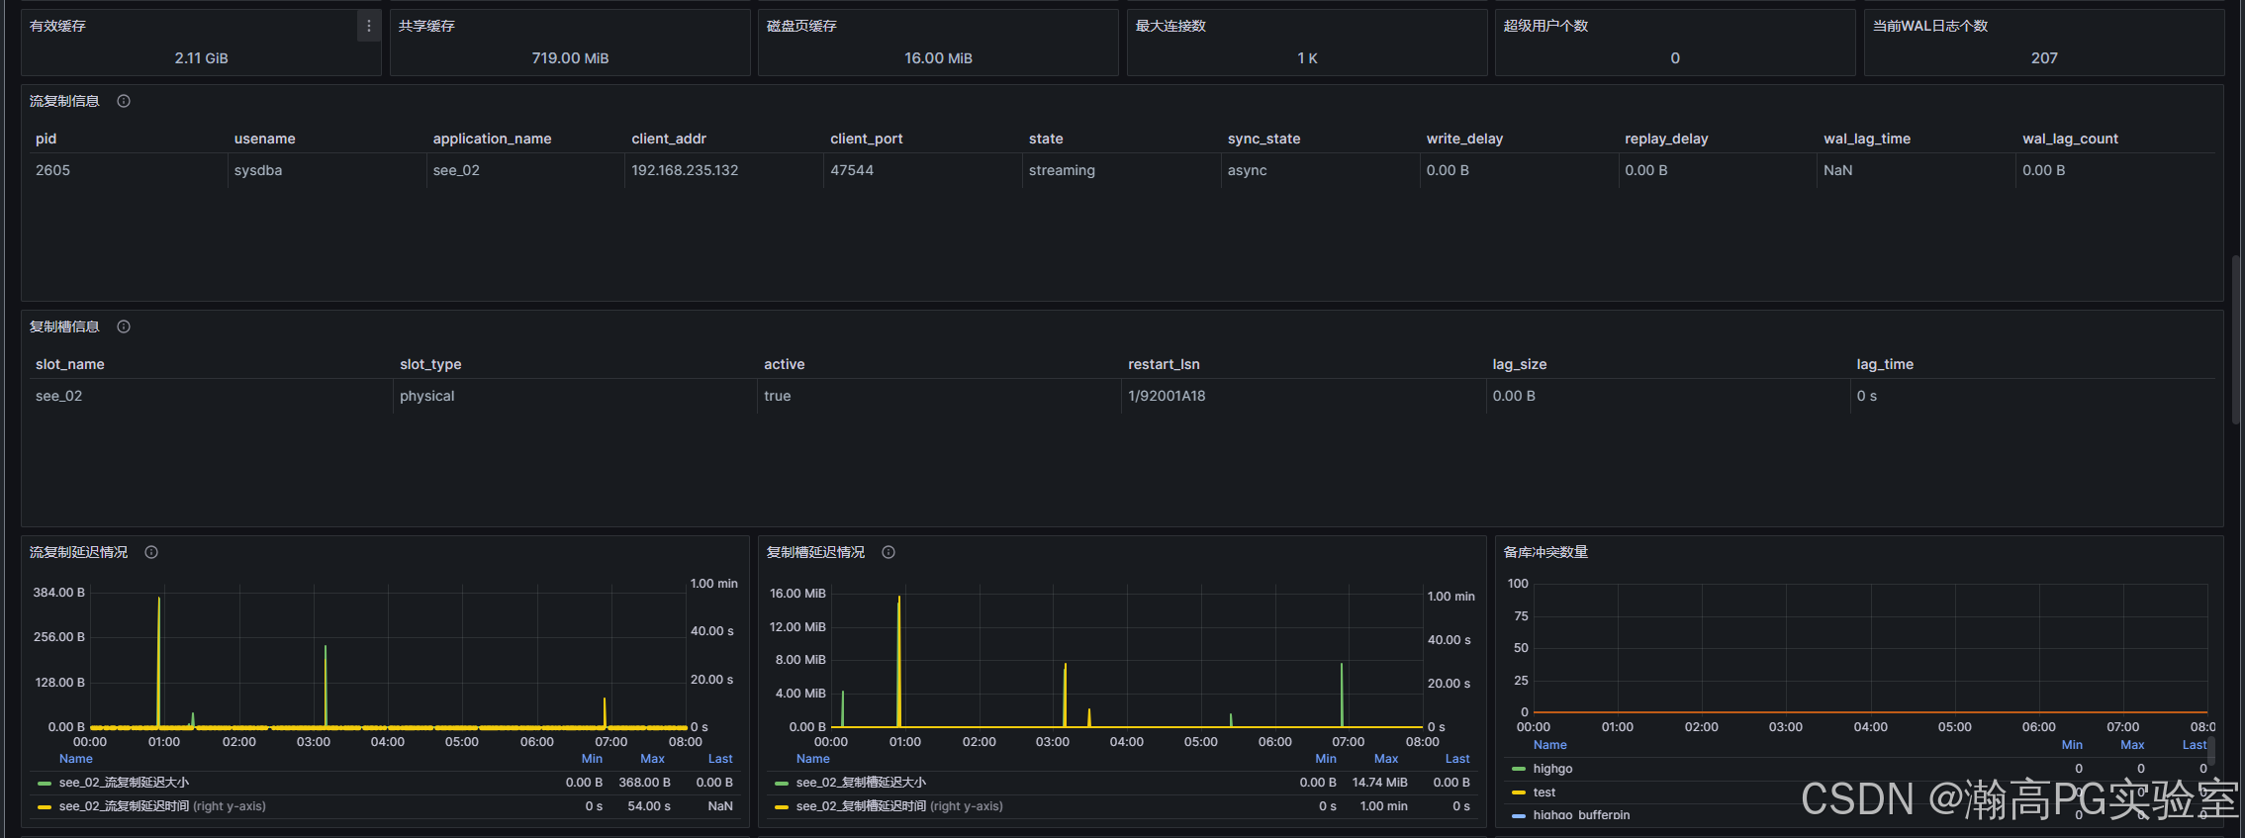This screenshot has width=2245, height=838.
Task: Sort by client_addr column header
Action: pyautogui.click(x=669, y=139)
